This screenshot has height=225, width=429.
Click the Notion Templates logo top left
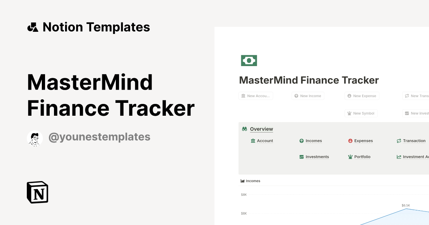pos(88,27)
